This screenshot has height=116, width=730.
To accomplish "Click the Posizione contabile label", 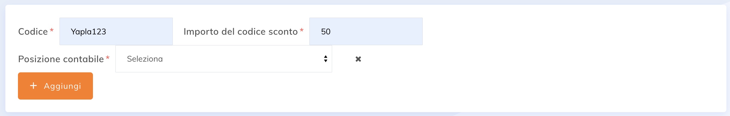I will pyautogui.click(x=61, y=59).
